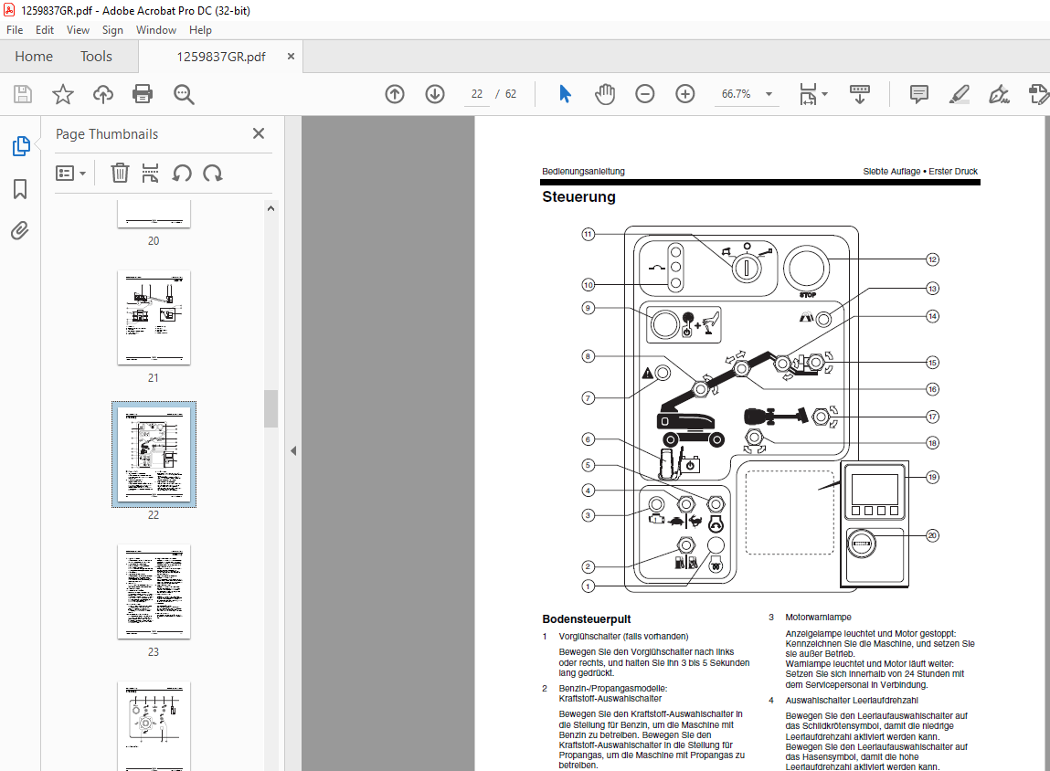Open the find text magnifier tool
Screen dimensions: 1050x771
(x=184, y=94)
